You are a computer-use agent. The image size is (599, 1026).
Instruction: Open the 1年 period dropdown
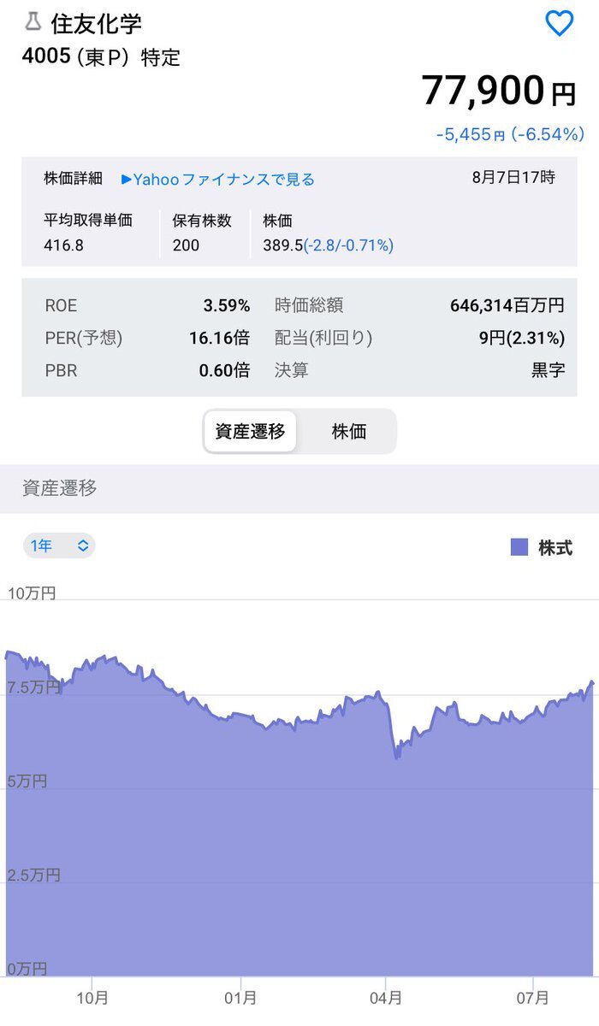coord(59,545)
